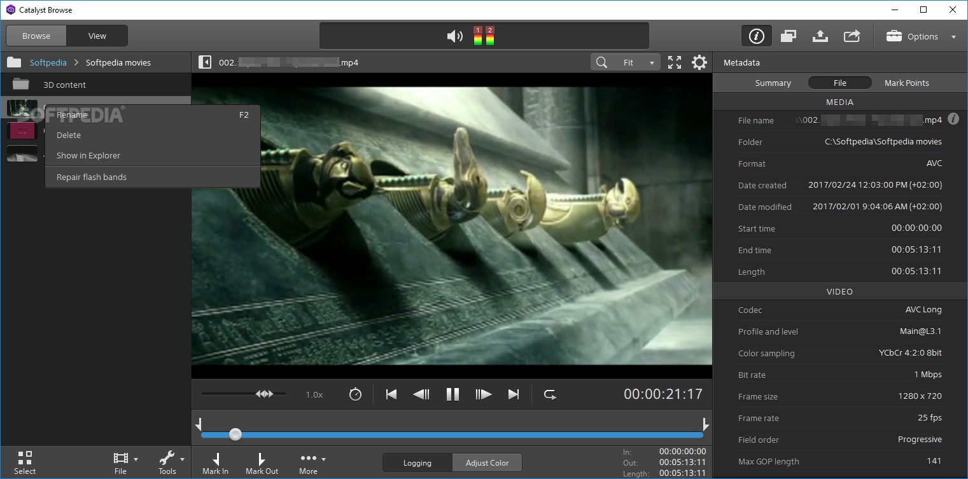Choose Delete from context menu
This screenshot has height=479, width=968.
[153, 135]
